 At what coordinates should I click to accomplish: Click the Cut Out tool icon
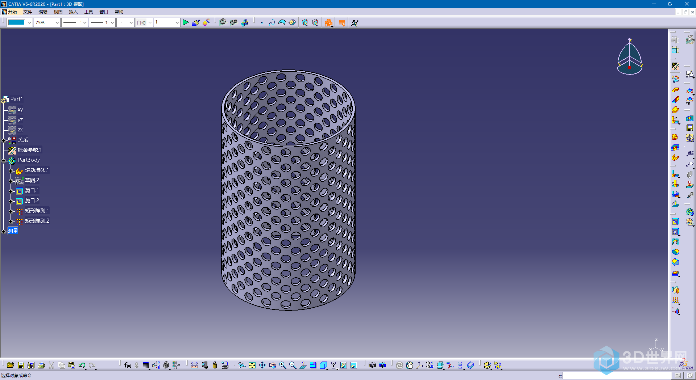[675, 222]
